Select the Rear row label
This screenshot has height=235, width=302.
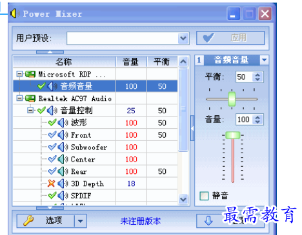click(79, 171)
